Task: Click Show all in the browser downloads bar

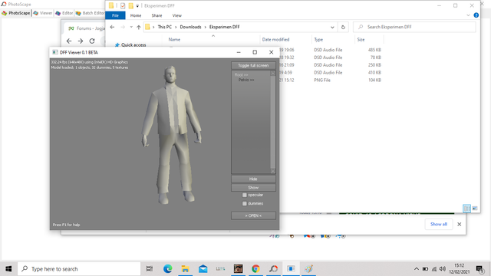Action: coord(439,224)
